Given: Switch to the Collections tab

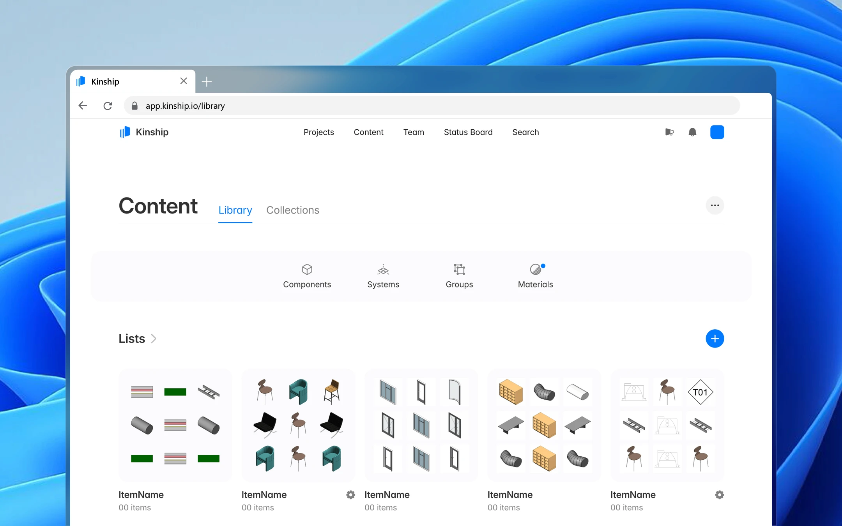Looking at the screenshot, I should (x=292, y=210).
